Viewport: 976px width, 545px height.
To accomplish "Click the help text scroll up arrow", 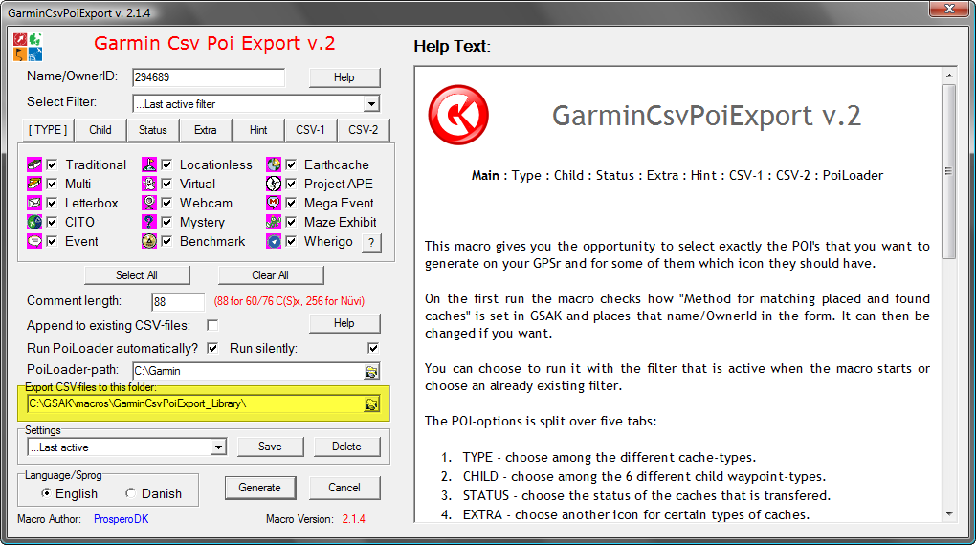I will click(948, 76).
